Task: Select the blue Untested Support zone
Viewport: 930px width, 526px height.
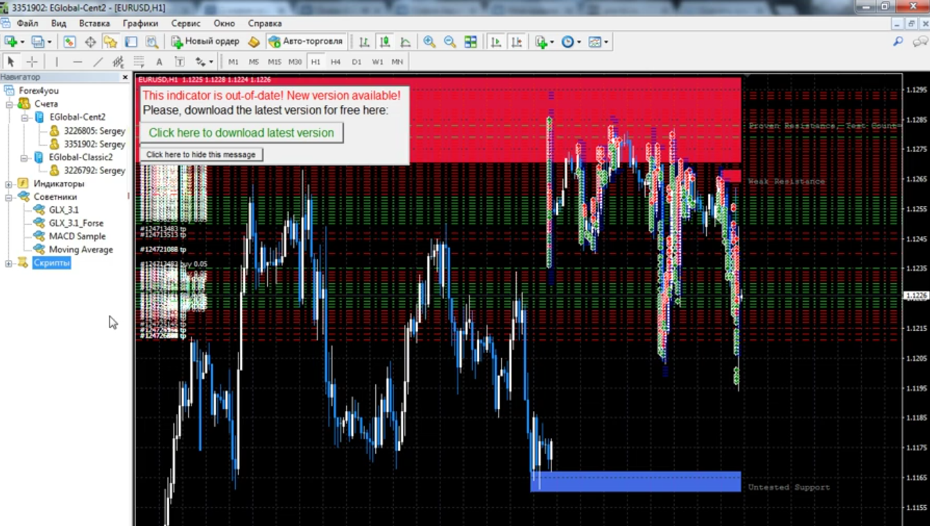Action: (635, 482)
